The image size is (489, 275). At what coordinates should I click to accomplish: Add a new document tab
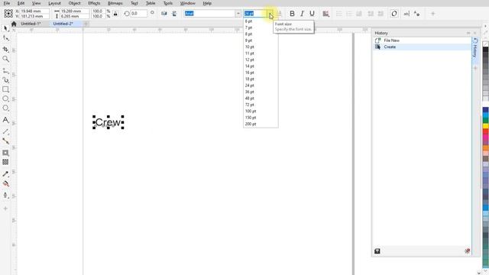click(86, 24)
